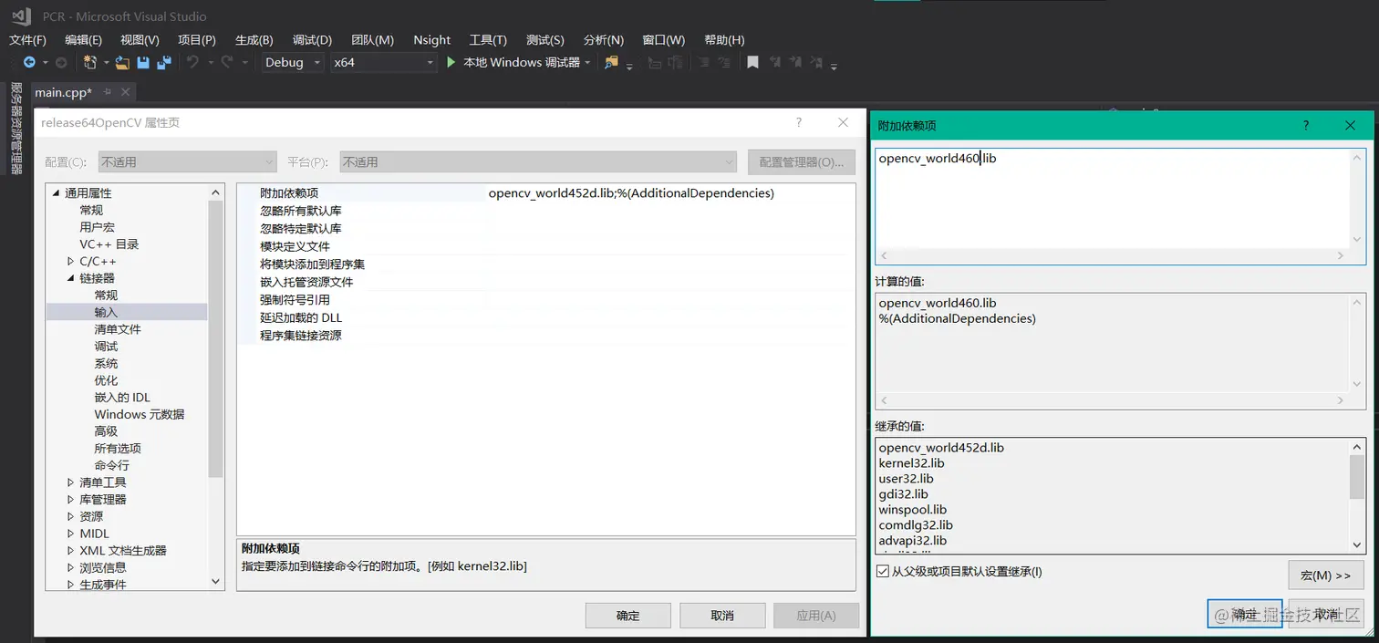Click the Save All double-floppy icon
This screenshot has height=643, width=1379.
[x=164, y=62]
